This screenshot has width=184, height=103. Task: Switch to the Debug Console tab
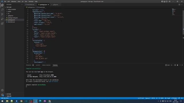(x=46, y=65)
